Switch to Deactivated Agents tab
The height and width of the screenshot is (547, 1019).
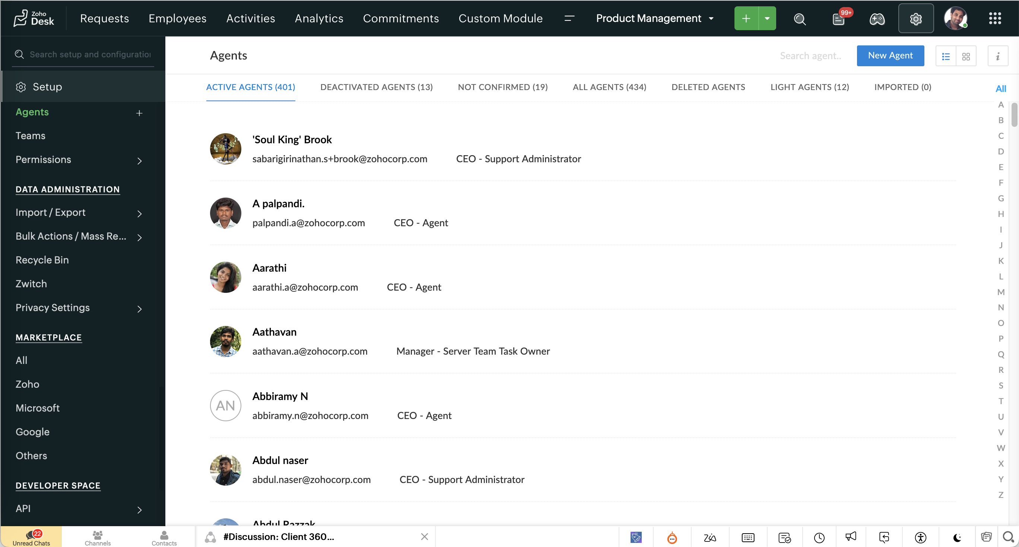point(376,87)
